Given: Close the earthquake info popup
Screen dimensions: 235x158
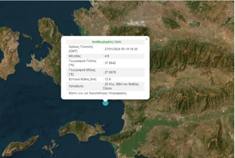Looking at the screenshot, I should (147, 39).
